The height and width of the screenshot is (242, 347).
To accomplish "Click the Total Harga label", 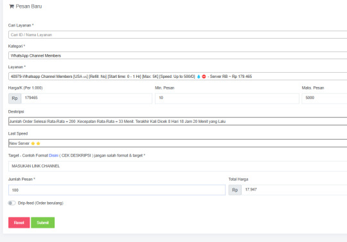I will [x=238, y=179].
